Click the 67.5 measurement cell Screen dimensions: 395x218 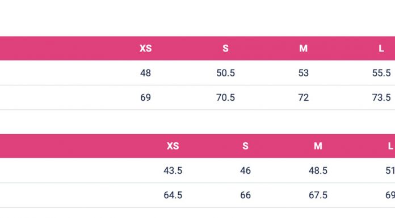tap(318, 195)
